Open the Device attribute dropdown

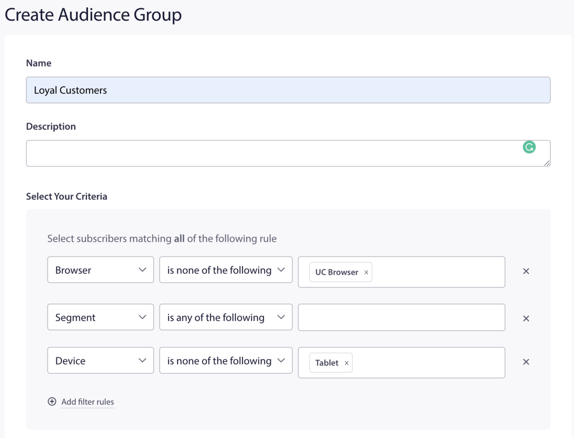[101, 361]
